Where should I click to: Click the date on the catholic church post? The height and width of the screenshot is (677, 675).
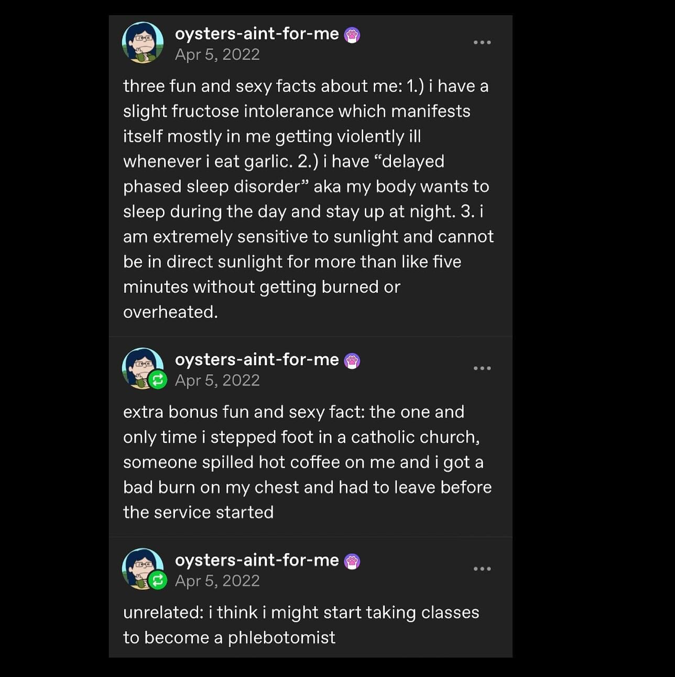tap(217, 380)
